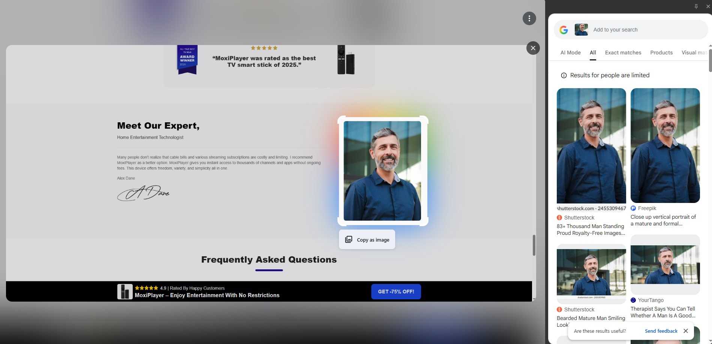Click the page vertical scrollbar thumb
712x344 pixels.
tap(534, 245)
